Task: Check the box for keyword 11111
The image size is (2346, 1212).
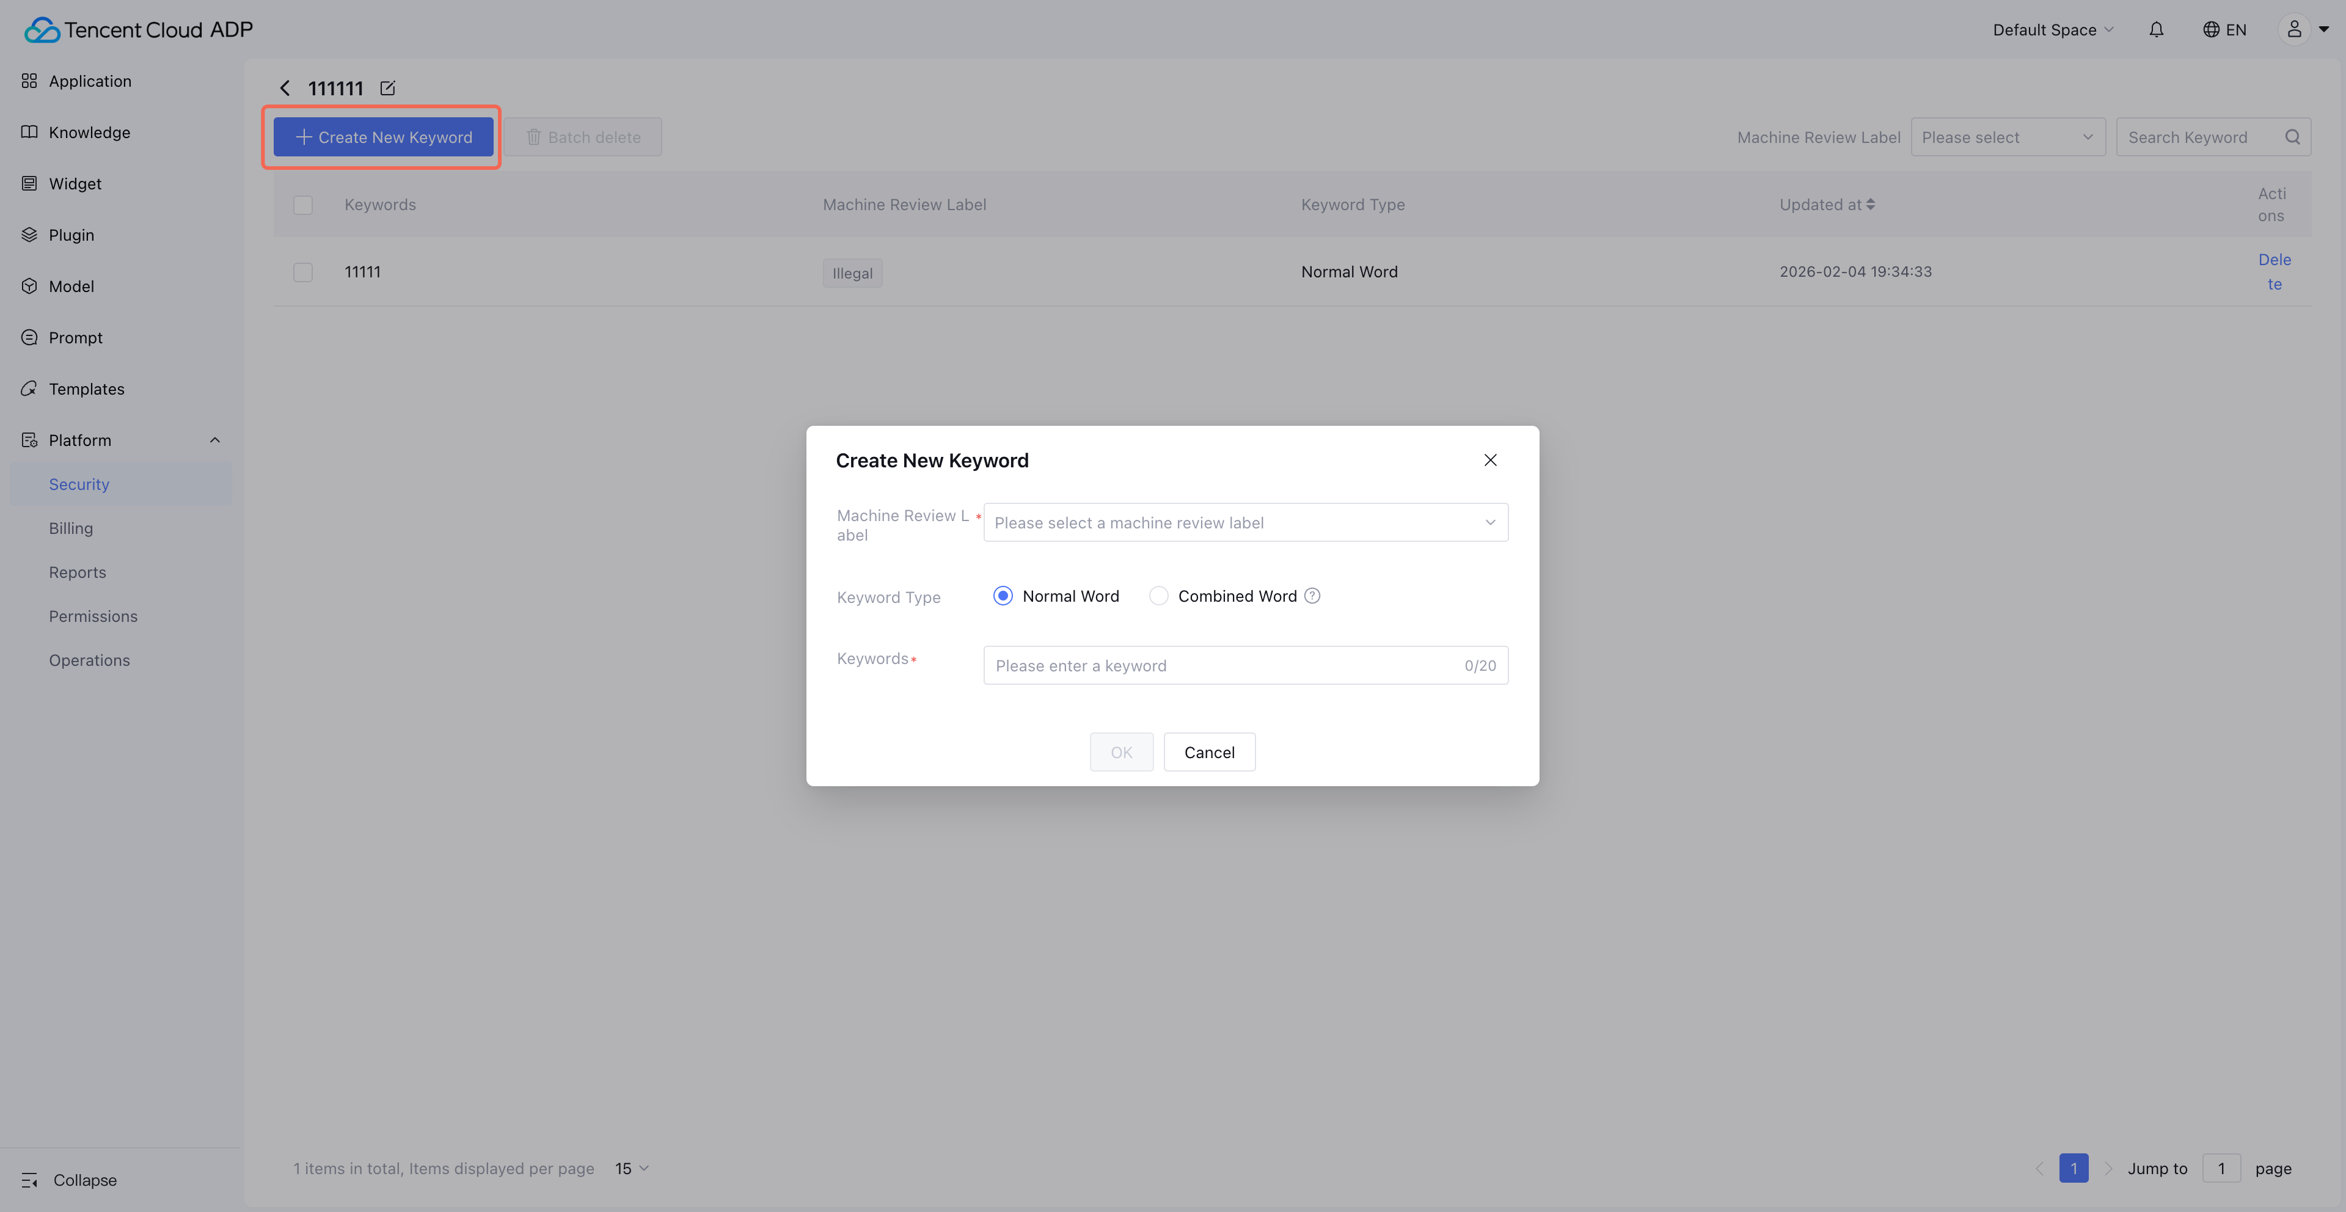Action: point(303,272)
